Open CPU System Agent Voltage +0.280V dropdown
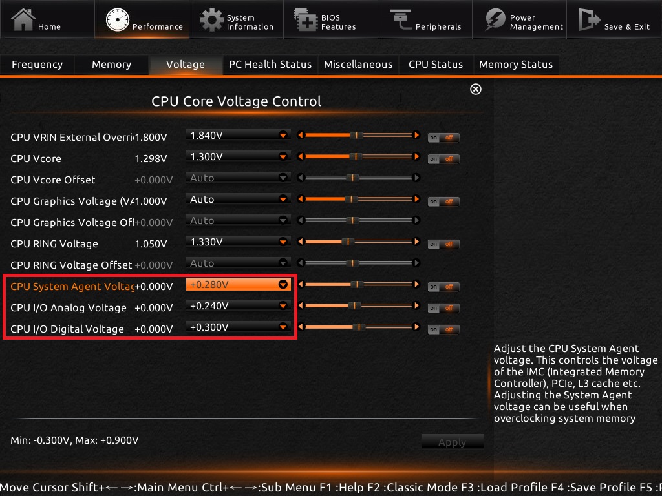Screen dimensions: 662x496 click(283, 285)
